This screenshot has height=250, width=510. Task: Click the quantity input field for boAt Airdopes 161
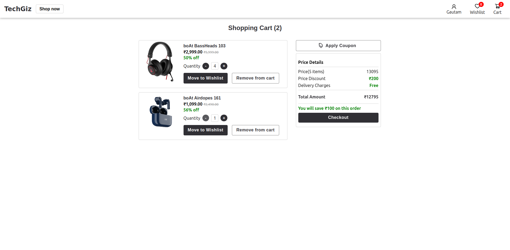click(x=215, y=118)
